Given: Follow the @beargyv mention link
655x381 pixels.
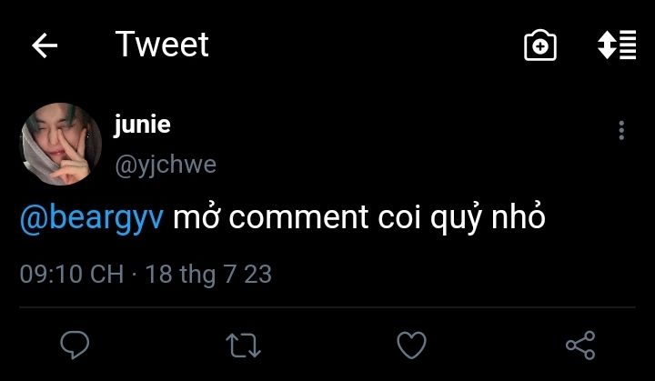Looking at the screenshot, I should tap(92, 218).
